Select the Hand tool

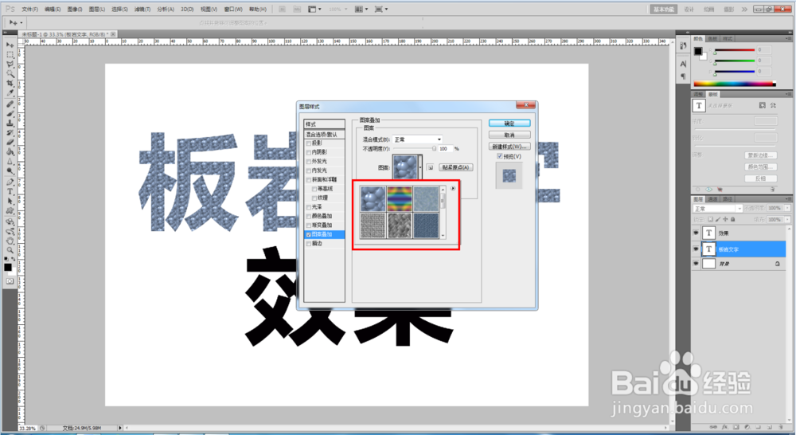(x=10, y=241)
